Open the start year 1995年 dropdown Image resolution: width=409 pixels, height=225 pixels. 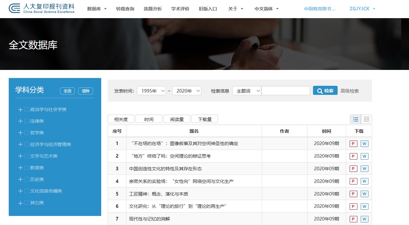click(x=151, y=91)
